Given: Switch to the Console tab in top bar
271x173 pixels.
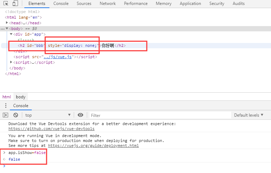Looking at the screenshot, I should [61, 4].
